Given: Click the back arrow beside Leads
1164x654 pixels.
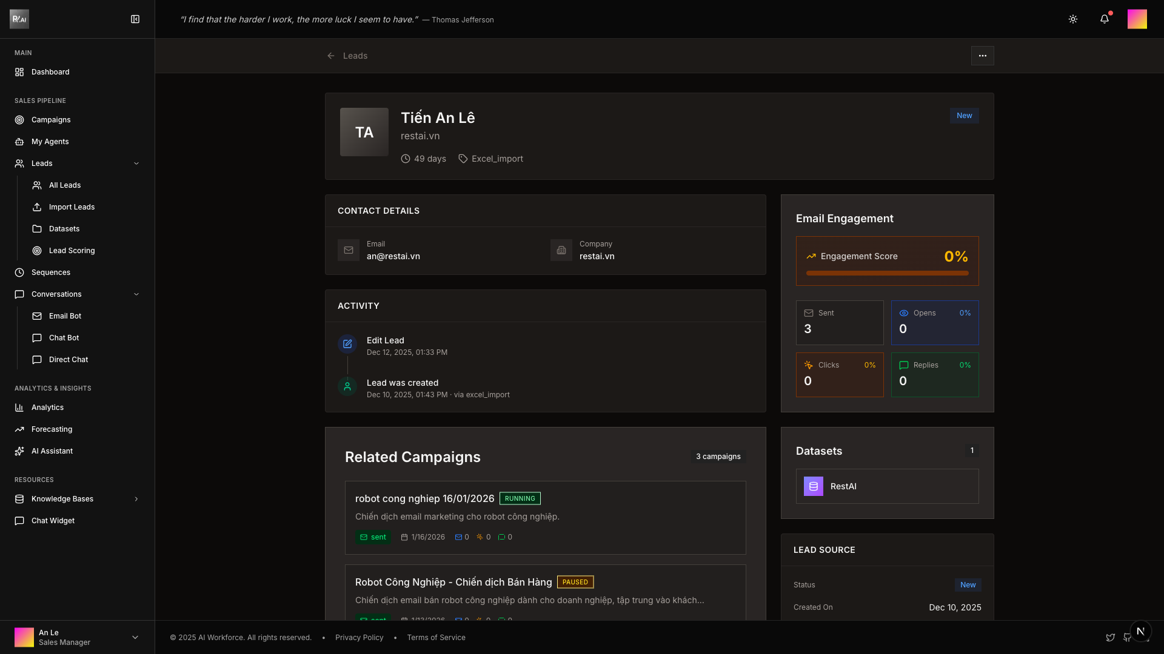Looking at the screenshot, I should [331, 56].
